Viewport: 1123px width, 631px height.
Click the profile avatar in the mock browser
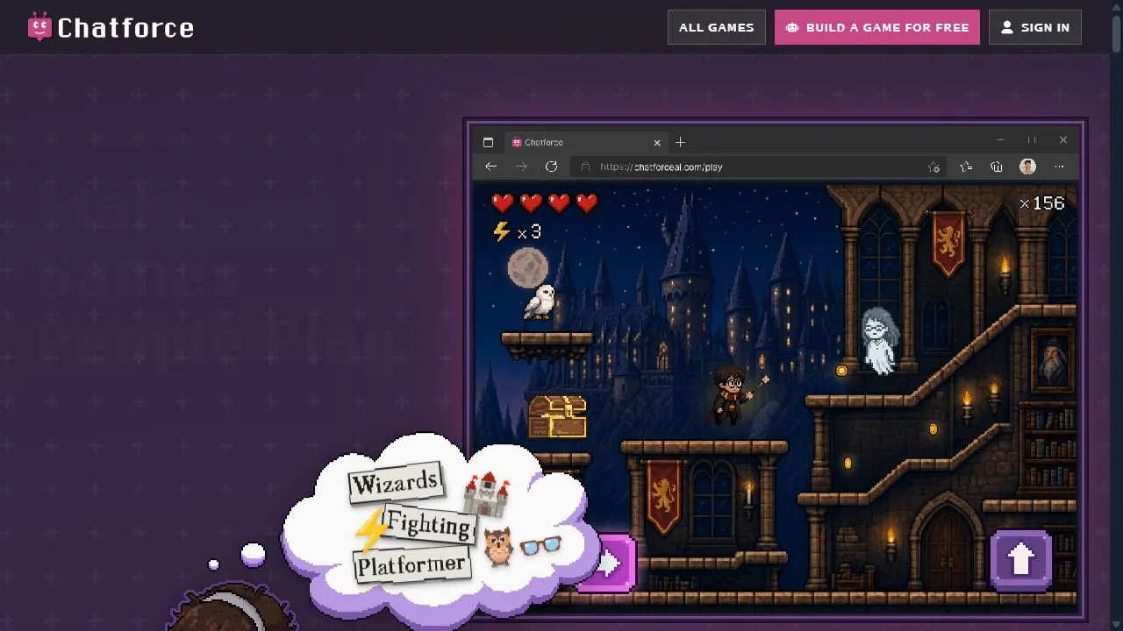(x=1028, y=167)
